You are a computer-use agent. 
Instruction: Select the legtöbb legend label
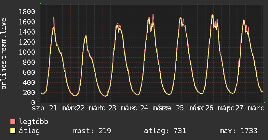pos(33,122)
